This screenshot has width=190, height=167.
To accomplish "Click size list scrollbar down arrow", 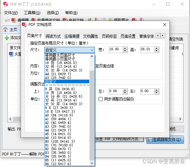I will (92, 163).
